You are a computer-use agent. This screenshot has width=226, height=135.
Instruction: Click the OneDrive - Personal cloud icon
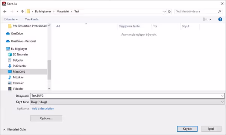[8, 41]
